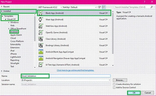Viewport: 156px width, 96px height.
Task: Select the Extensions category
Action: click(x=15, y=47)
